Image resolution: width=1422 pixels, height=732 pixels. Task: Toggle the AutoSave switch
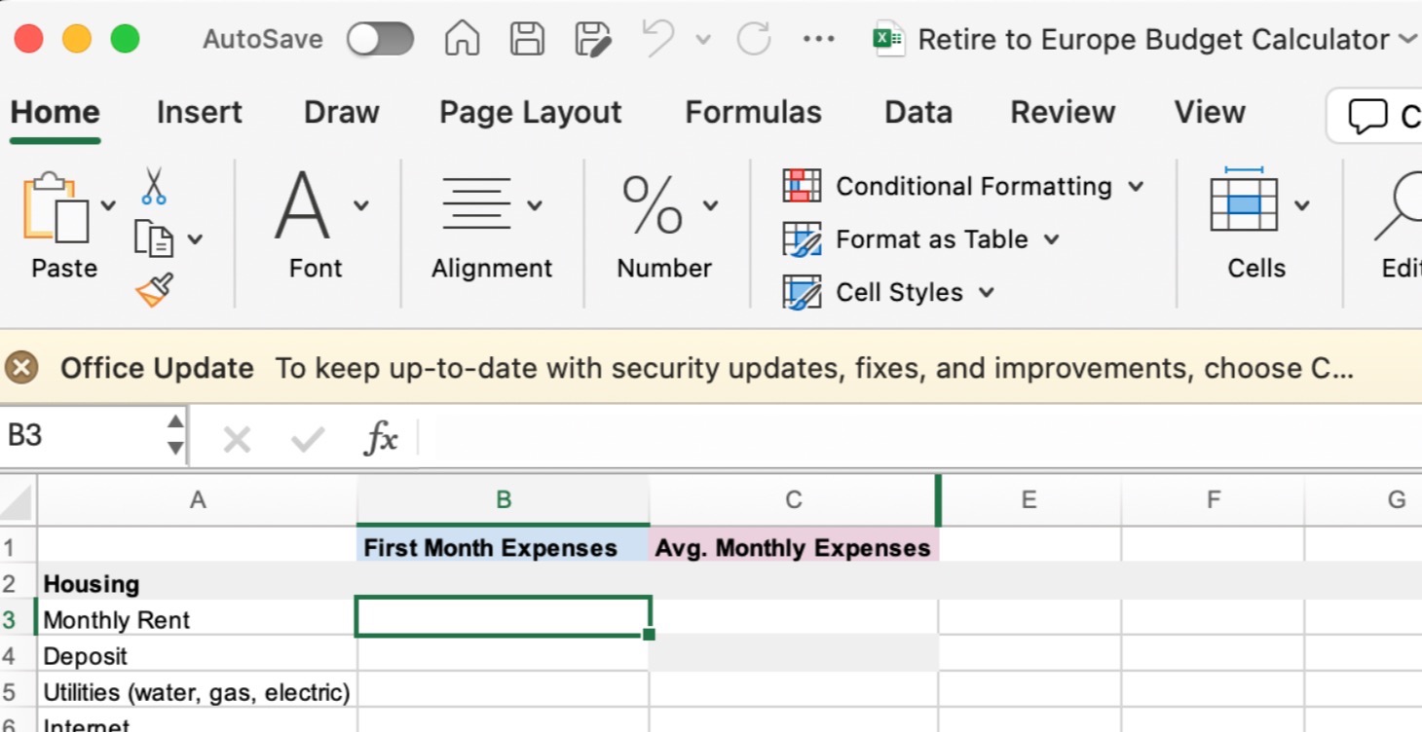click(x=380, y=39)
